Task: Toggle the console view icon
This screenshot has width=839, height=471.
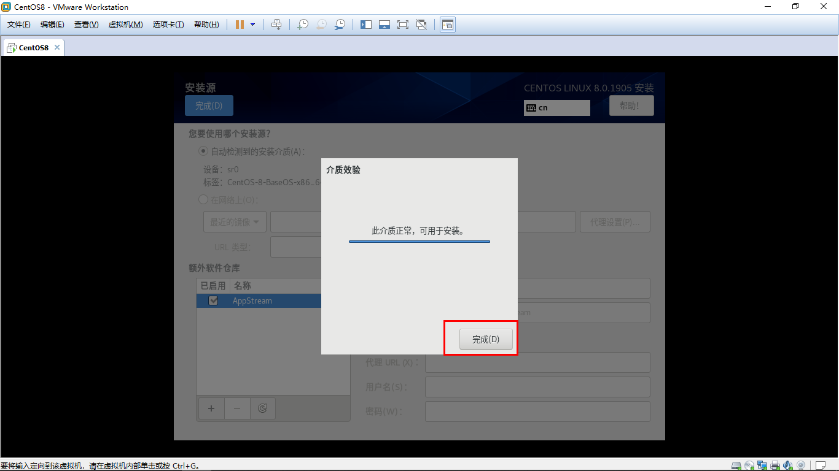Action: tap(448, 25)
